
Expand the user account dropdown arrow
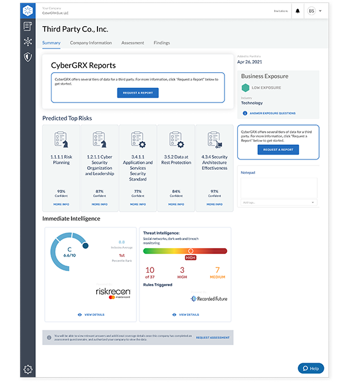320,11
